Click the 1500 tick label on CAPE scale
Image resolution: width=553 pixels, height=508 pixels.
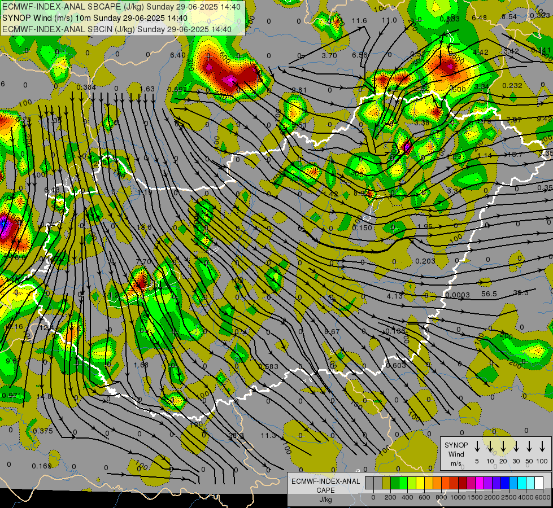475,497
